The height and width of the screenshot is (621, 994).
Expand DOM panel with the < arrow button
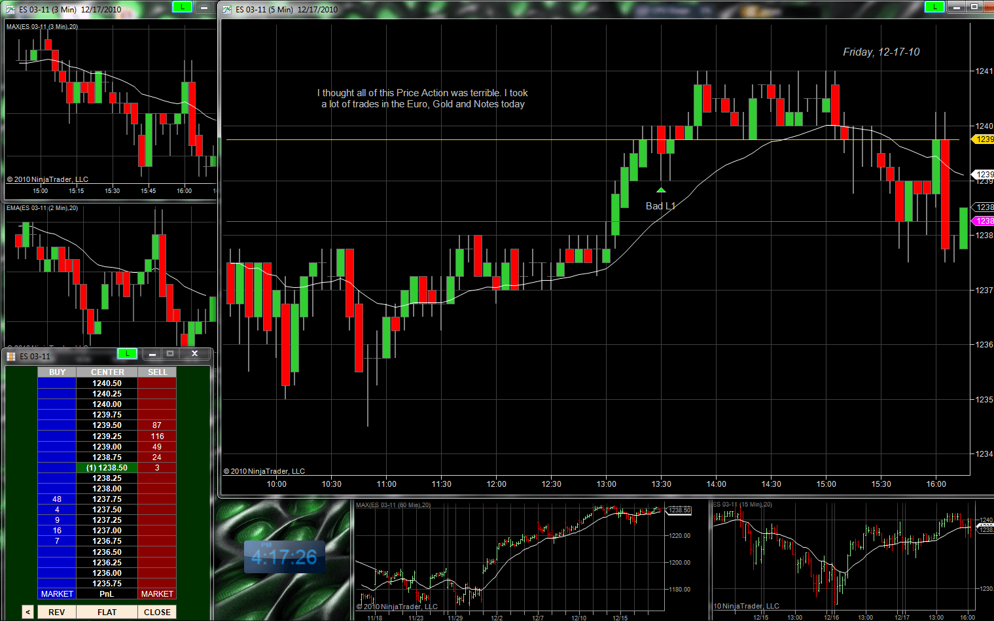pos(27,612)
